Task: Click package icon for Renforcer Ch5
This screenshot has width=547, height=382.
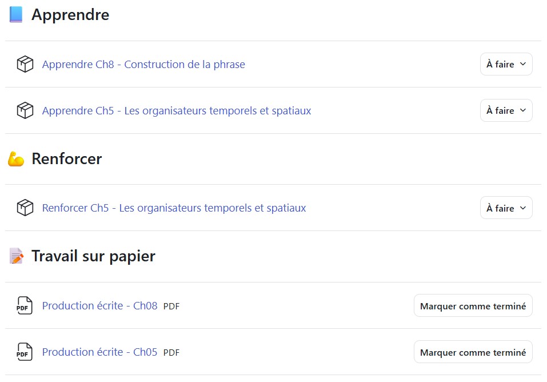Action: coord(25,208)
